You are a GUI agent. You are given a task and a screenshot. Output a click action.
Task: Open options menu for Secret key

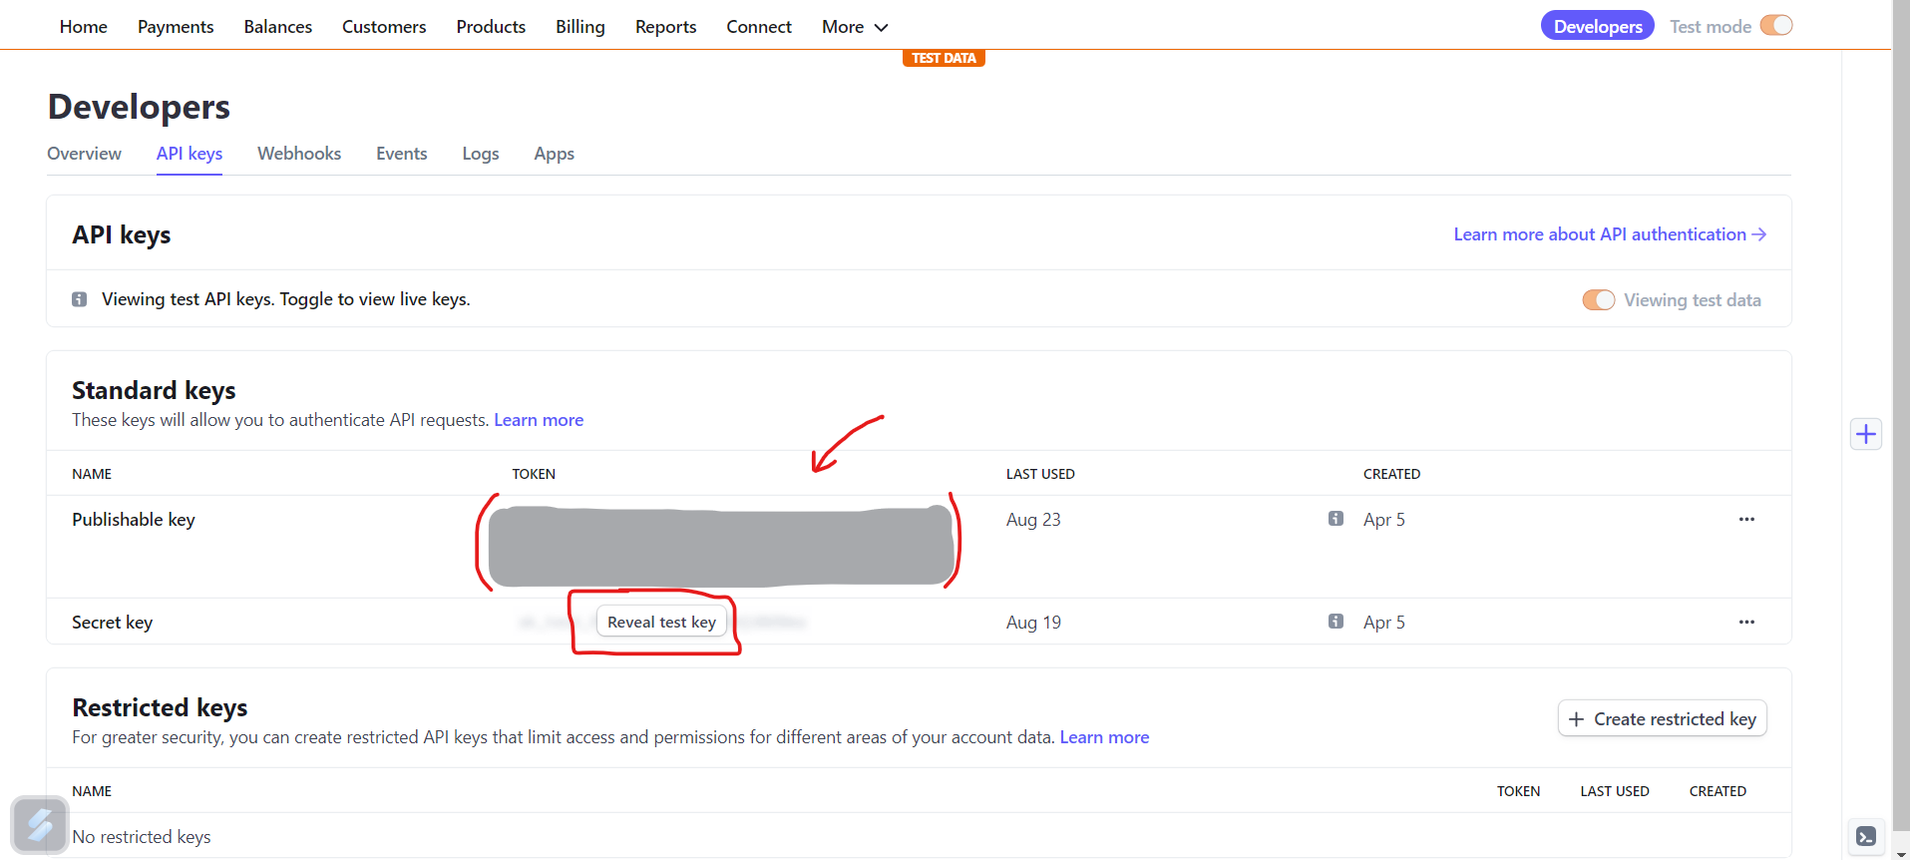coord(1746,622)
